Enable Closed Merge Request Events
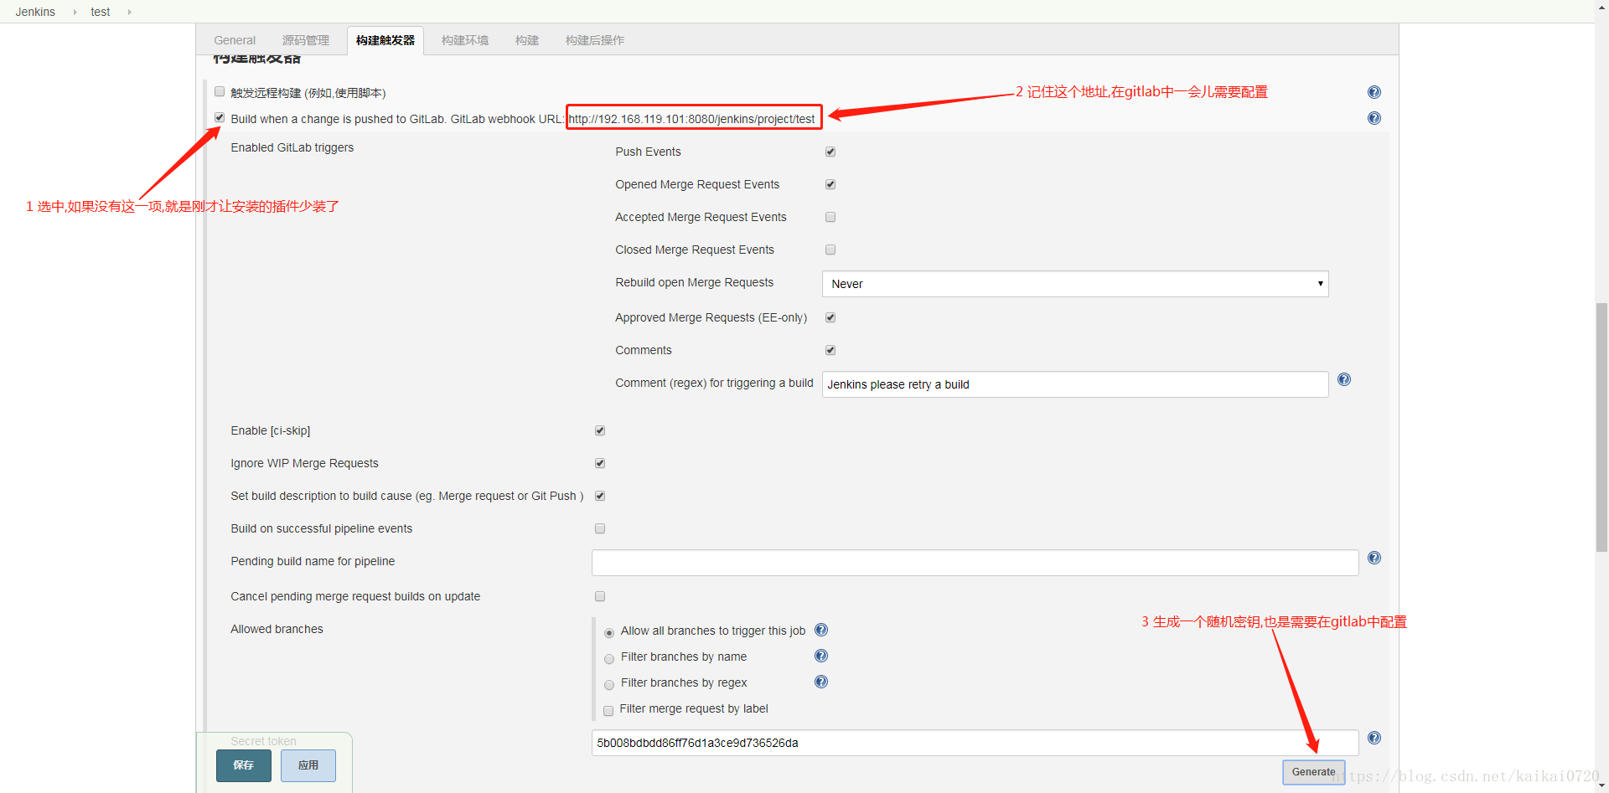Screen dimensions: 1609x793 830,250
